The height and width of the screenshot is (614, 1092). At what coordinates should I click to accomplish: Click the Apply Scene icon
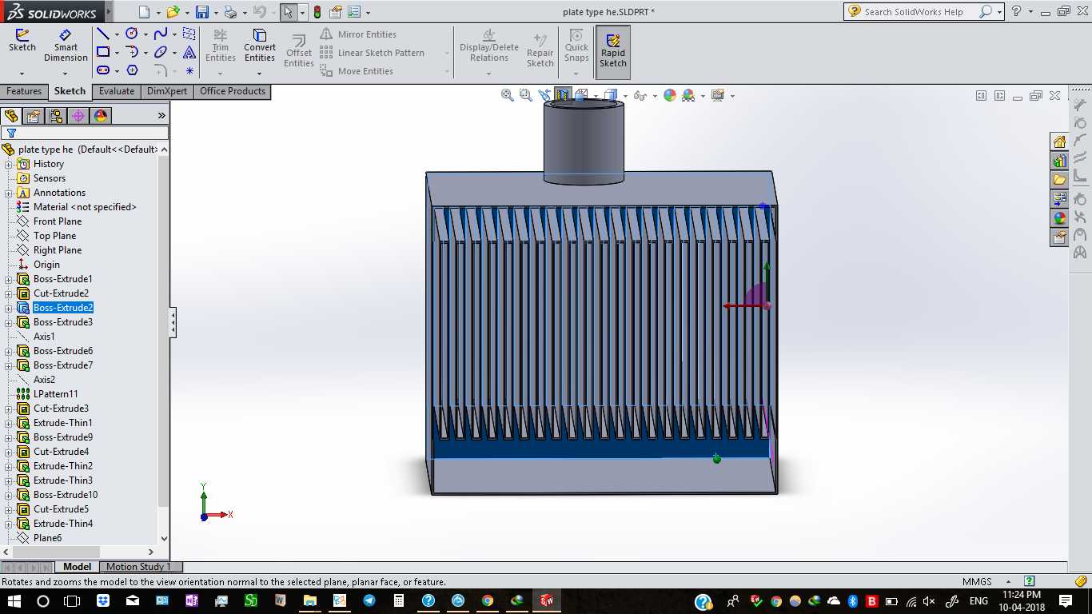[688, 95]
